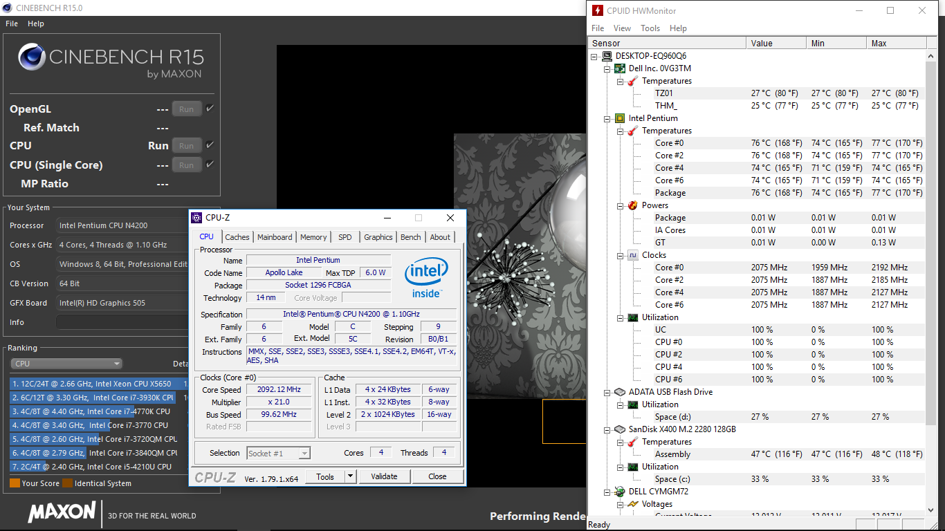Screen dimensions: 945x531
Task: Switch to the Caches tab in CPU-Z
Action: pos(237,237)
